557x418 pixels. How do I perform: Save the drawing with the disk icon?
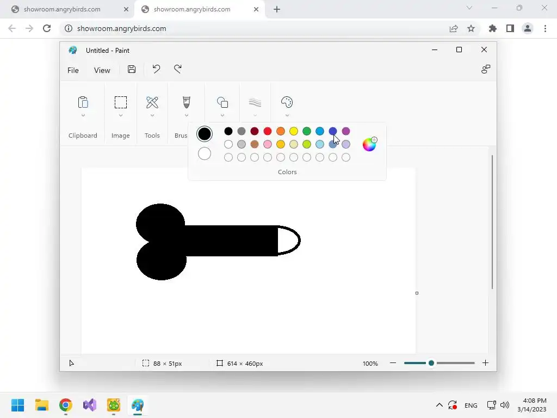132,69
